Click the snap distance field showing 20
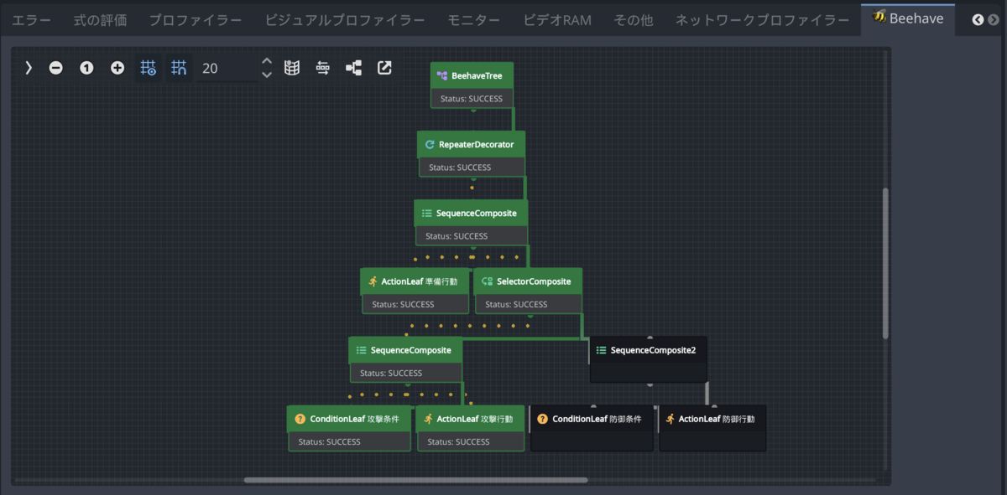 pyautogui.click(x=227, y=68)
